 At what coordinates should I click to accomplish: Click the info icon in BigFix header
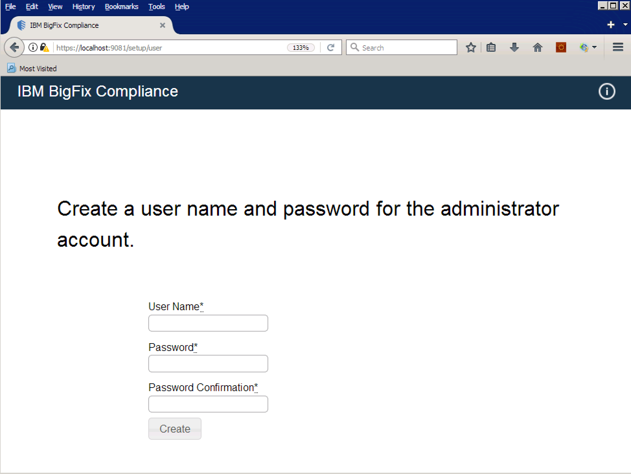click(606, 92)
